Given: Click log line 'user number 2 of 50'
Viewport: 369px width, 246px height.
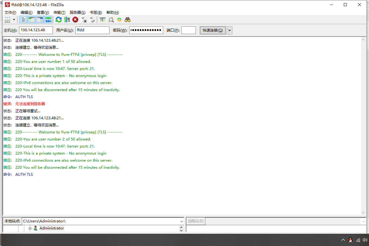Looking at the screenshot, I should pos(53,139).
